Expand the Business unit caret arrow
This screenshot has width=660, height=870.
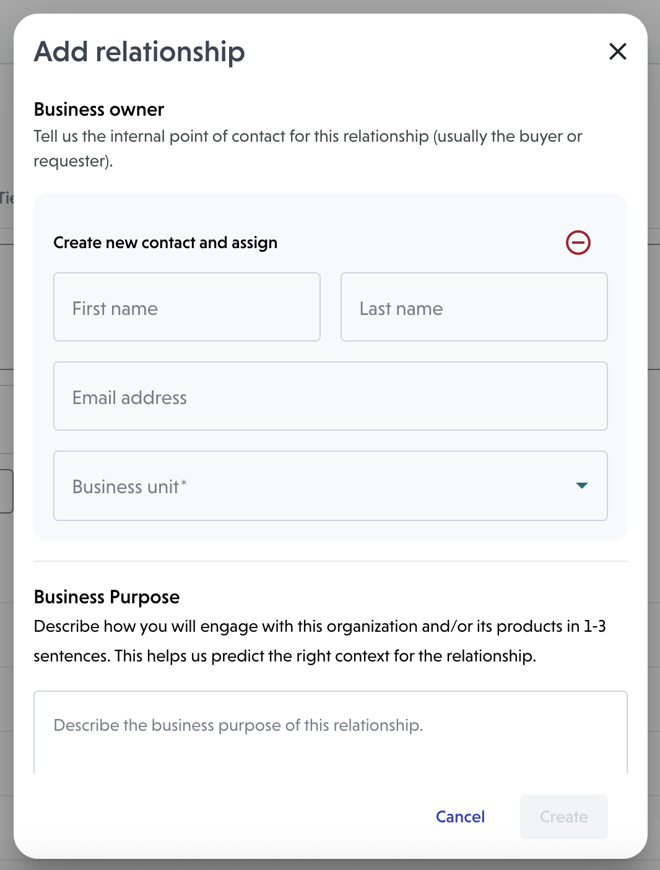tap(581, 486)
